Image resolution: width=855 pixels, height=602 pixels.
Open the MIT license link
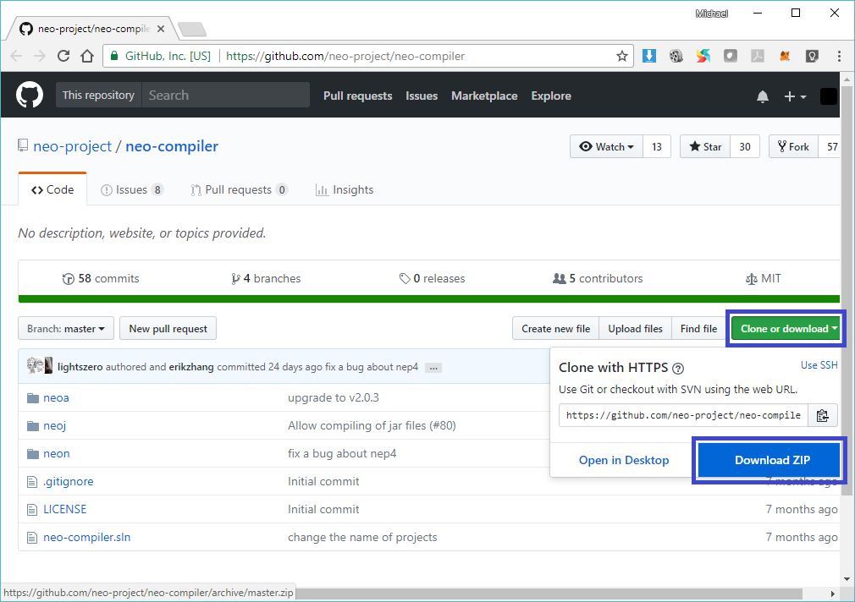(x=764, y=278)
